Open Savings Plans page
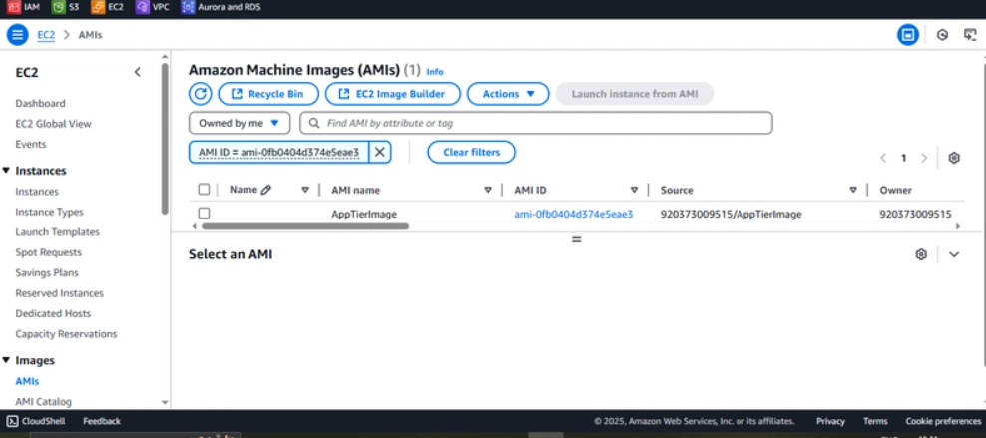986x438 pixels. click(47, 272)
